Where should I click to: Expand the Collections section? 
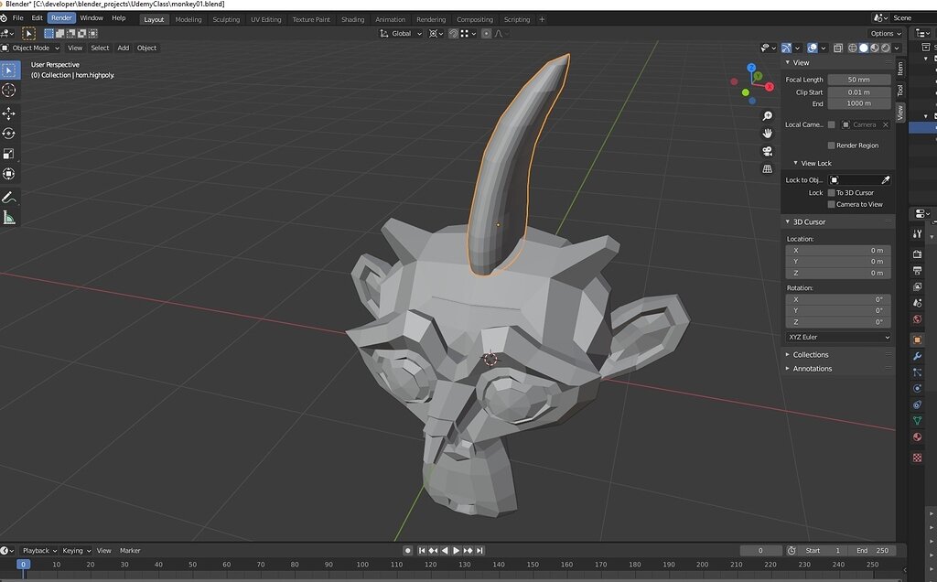(x=810, y=355)
